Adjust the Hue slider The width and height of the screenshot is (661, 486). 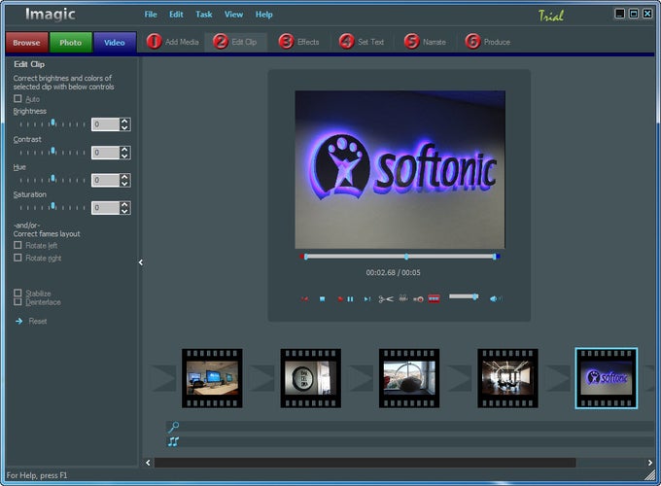point(52,179)
